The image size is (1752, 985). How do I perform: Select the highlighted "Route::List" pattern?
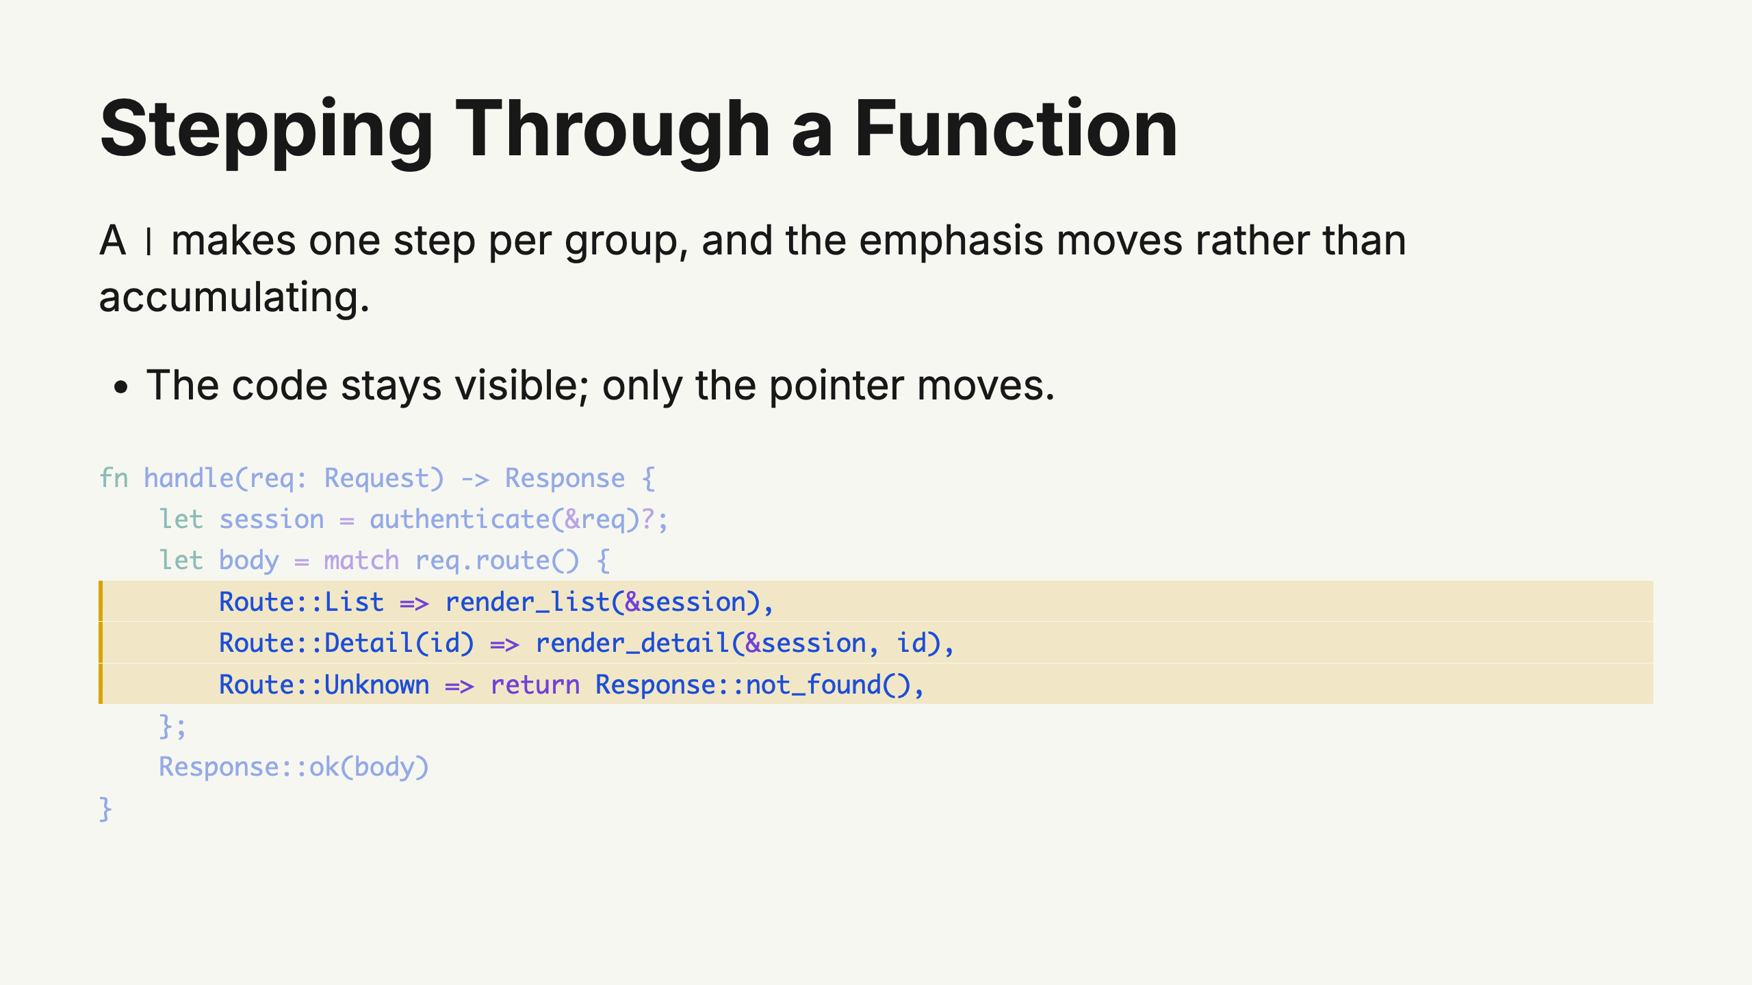(x=301, y=602)
